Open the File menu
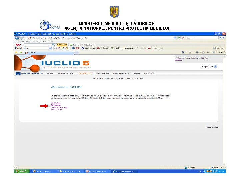The height and width of the screenshot is (180, 240). 17,42
